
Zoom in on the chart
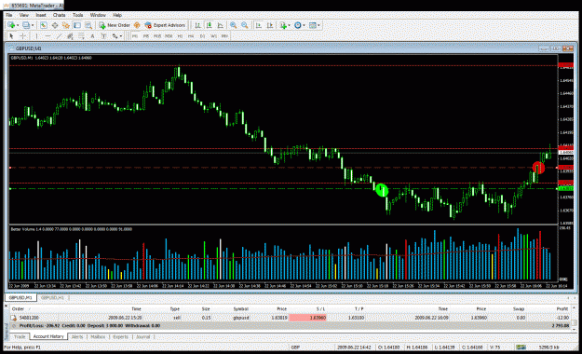[233, 25]
